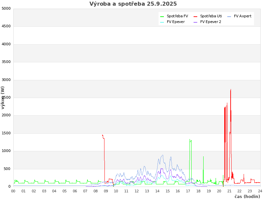Click the green spike just after hour 17
This screenshot has height=200, width=267.
pyautogui.click(x=190, y=140)
